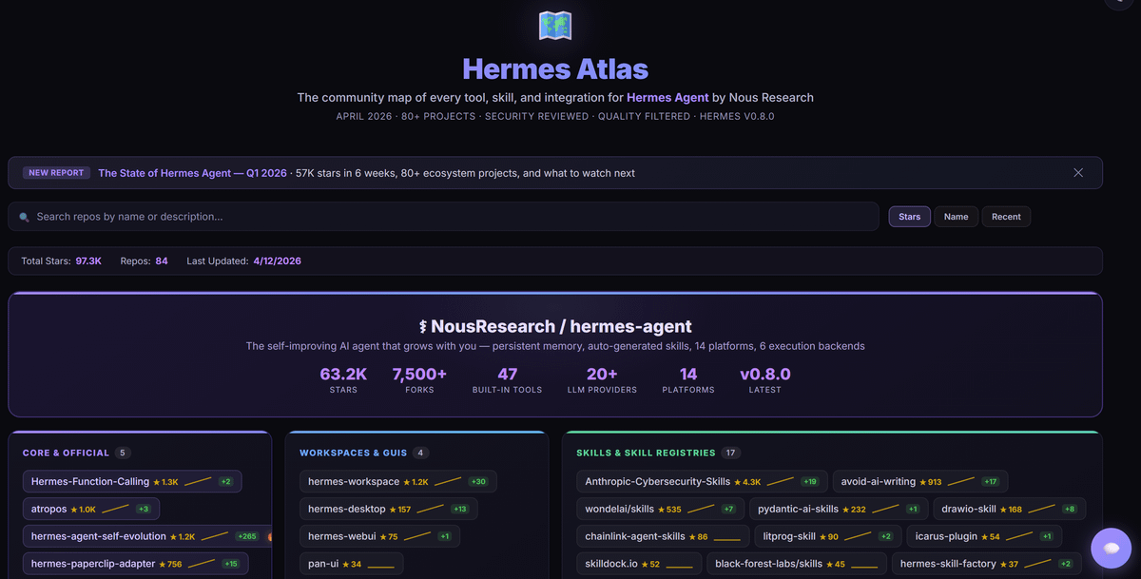This screenshot has width=1141, height=579.
Task: Click the 63.2K Stars stat
Action: [343, 379]
